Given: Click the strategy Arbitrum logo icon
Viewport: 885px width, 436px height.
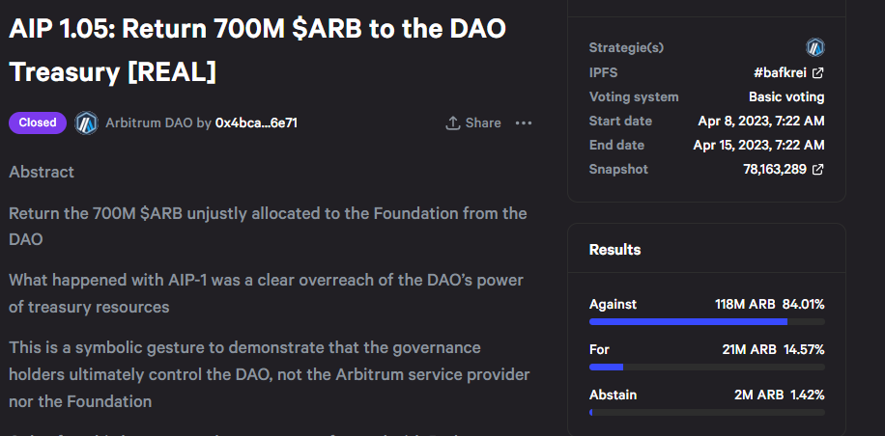Looking at the screenshot, I should pos(815,47).
